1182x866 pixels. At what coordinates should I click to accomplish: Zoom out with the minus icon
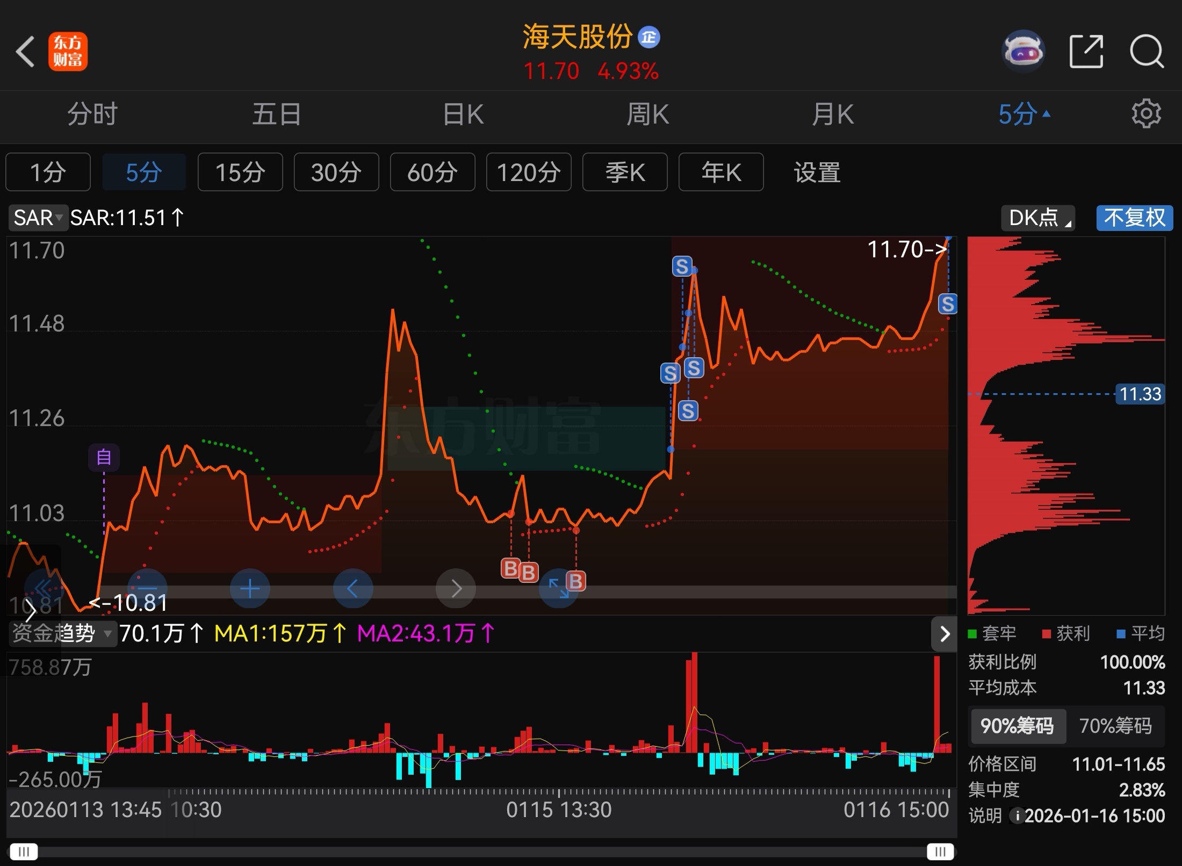(147, 588)
